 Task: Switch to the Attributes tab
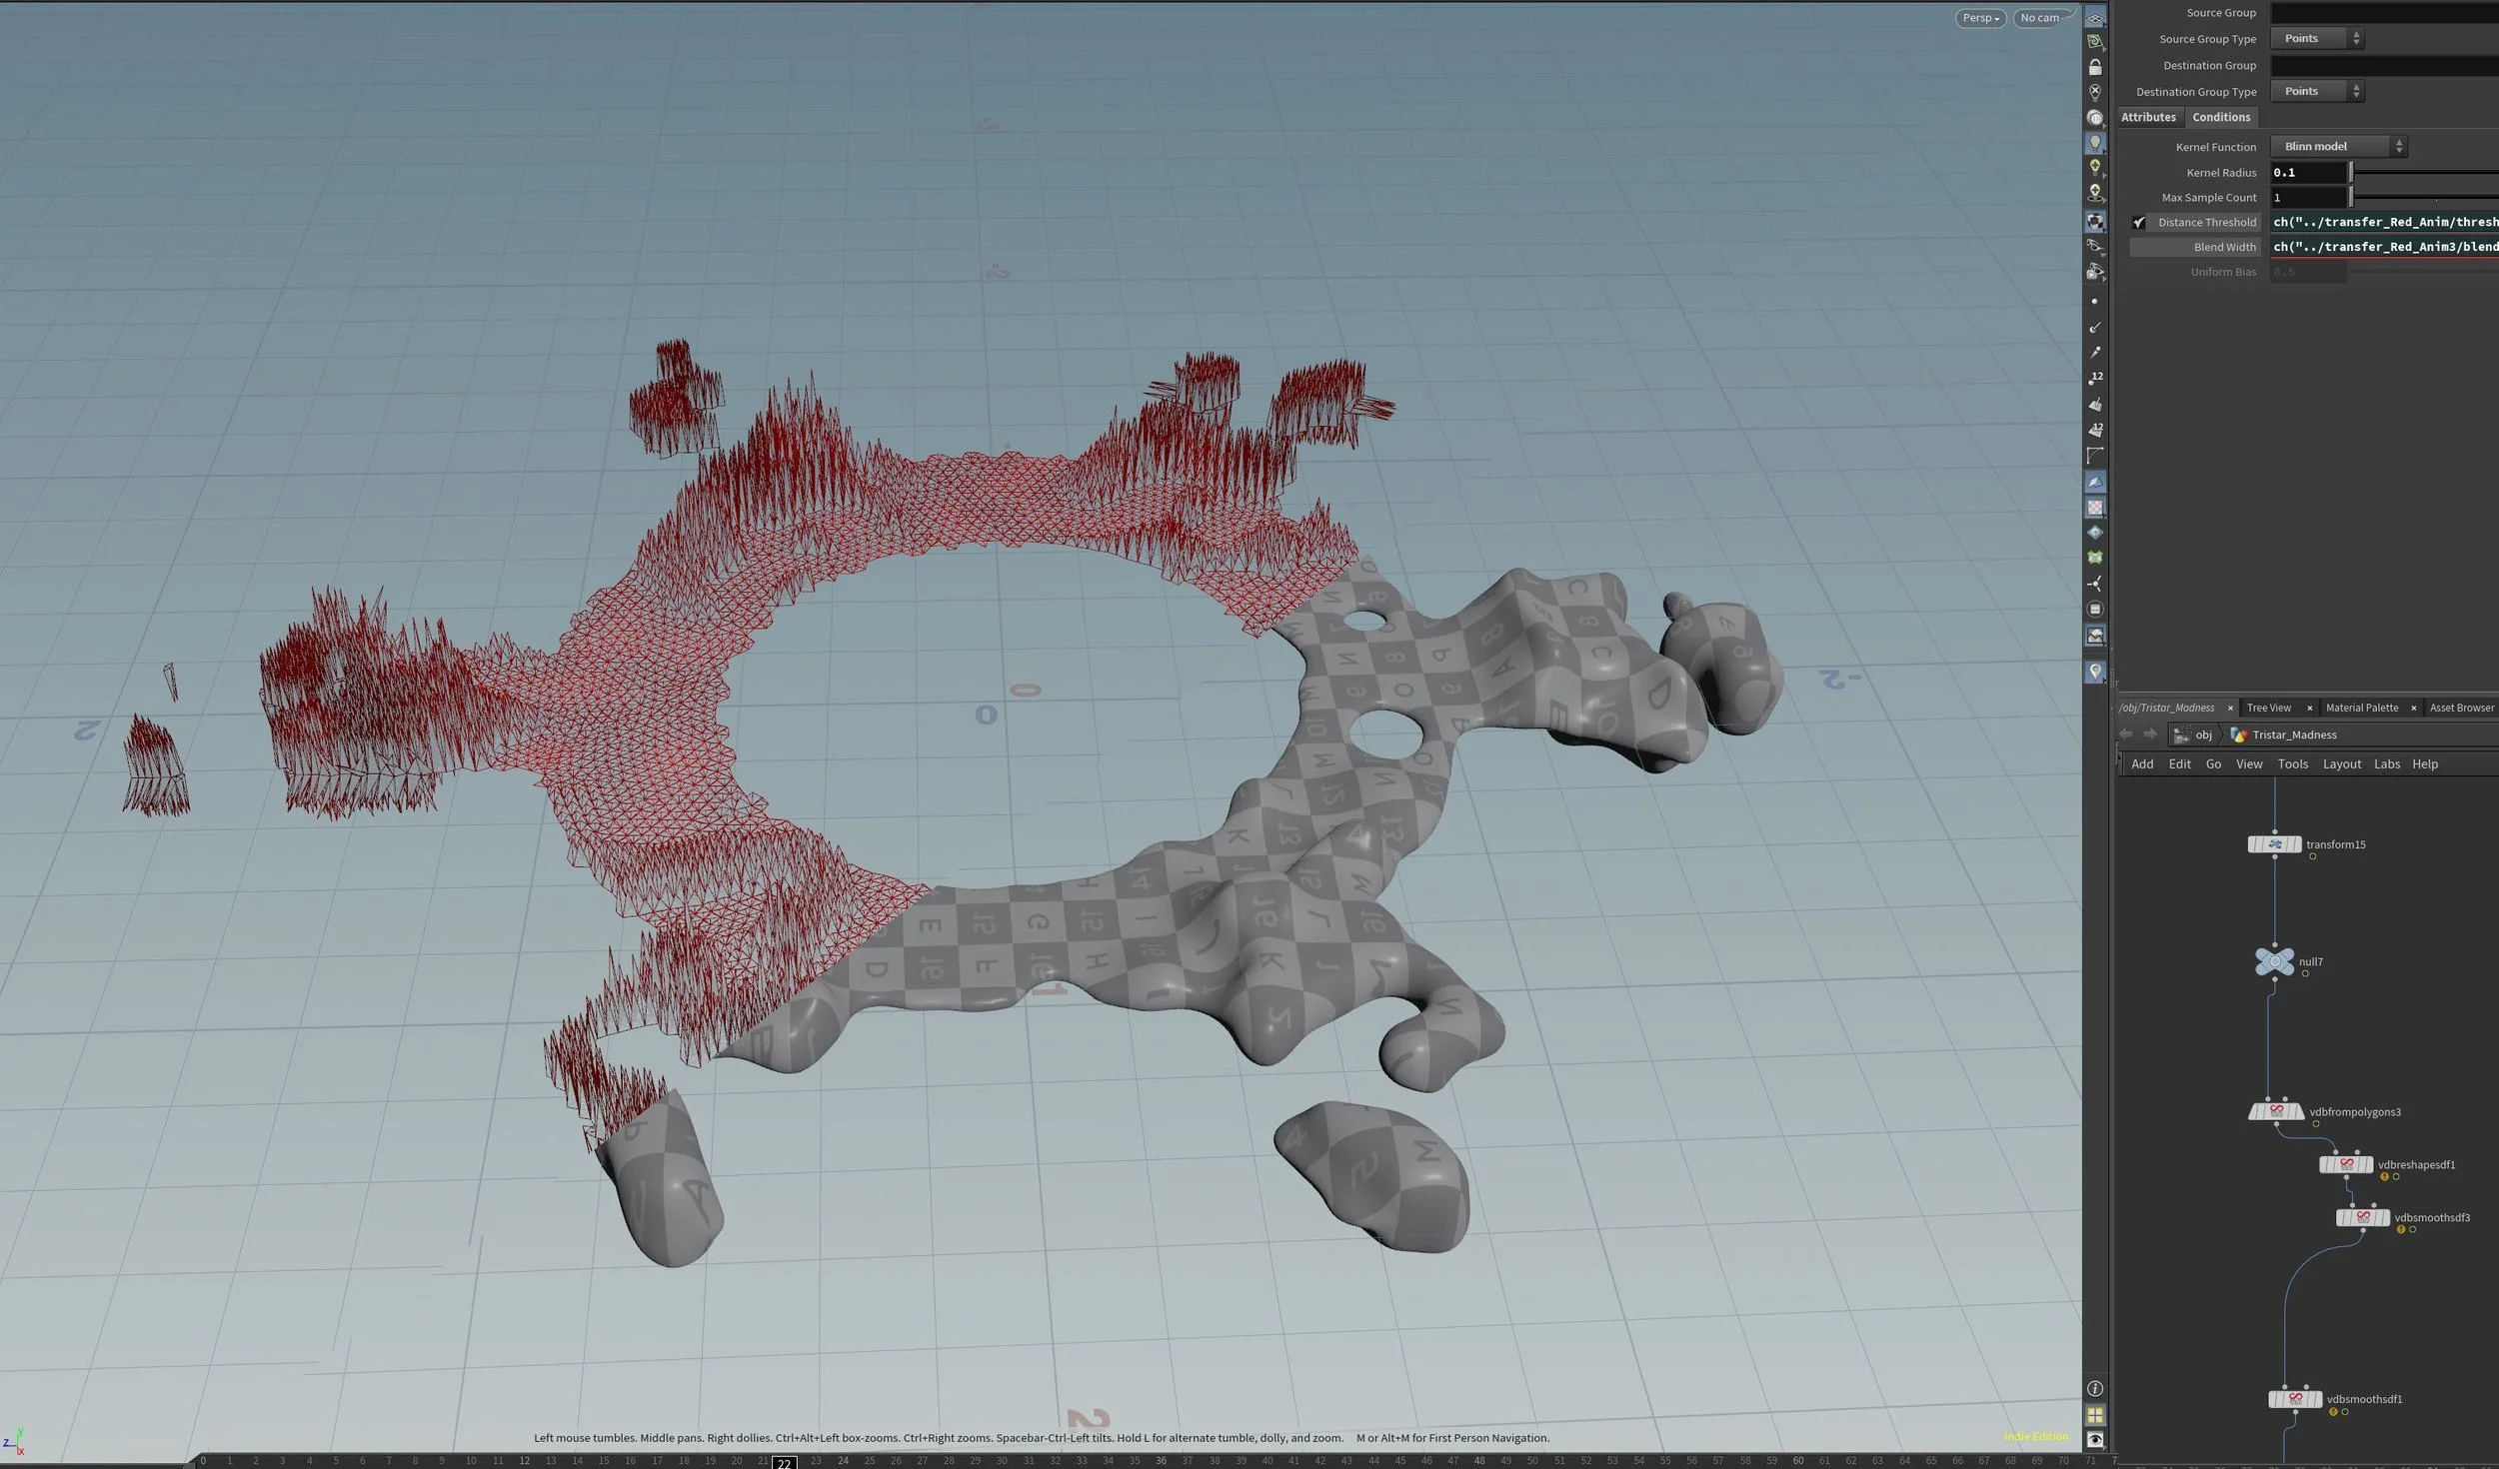point(2150,117)
